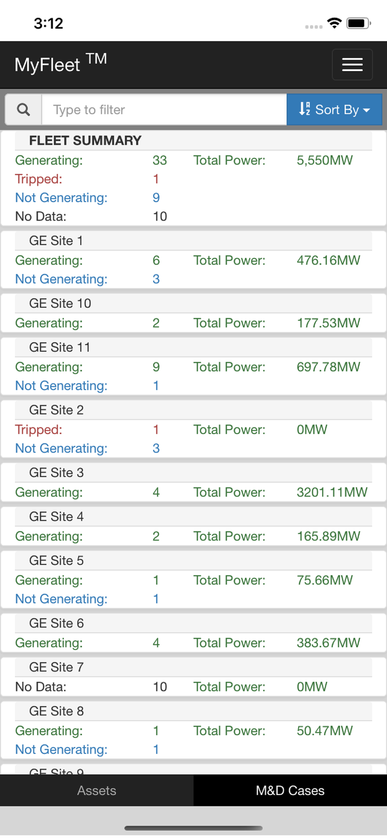Tap Not Generating count 3 in GE Site 2
Image resolution: width=387 pixels, height=838 pixels.
tap(156, 448)
